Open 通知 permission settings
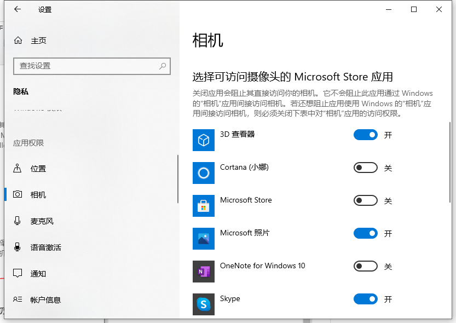456x323 pixels. coord(38,274)
